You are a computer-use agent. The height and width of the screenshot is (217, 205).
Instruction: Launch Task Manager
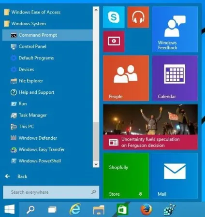[x=47, y=115]
